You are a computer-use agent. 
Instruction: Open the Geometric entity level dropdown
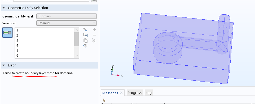[x=67, y=16]
